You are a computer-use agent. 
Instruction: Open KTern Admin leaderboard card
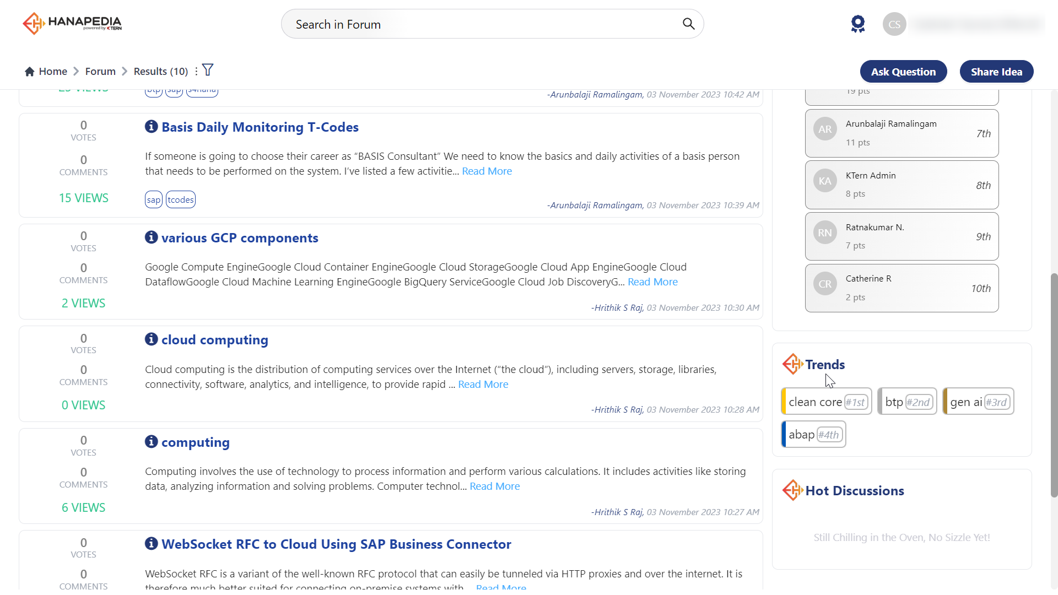point(902,185)
